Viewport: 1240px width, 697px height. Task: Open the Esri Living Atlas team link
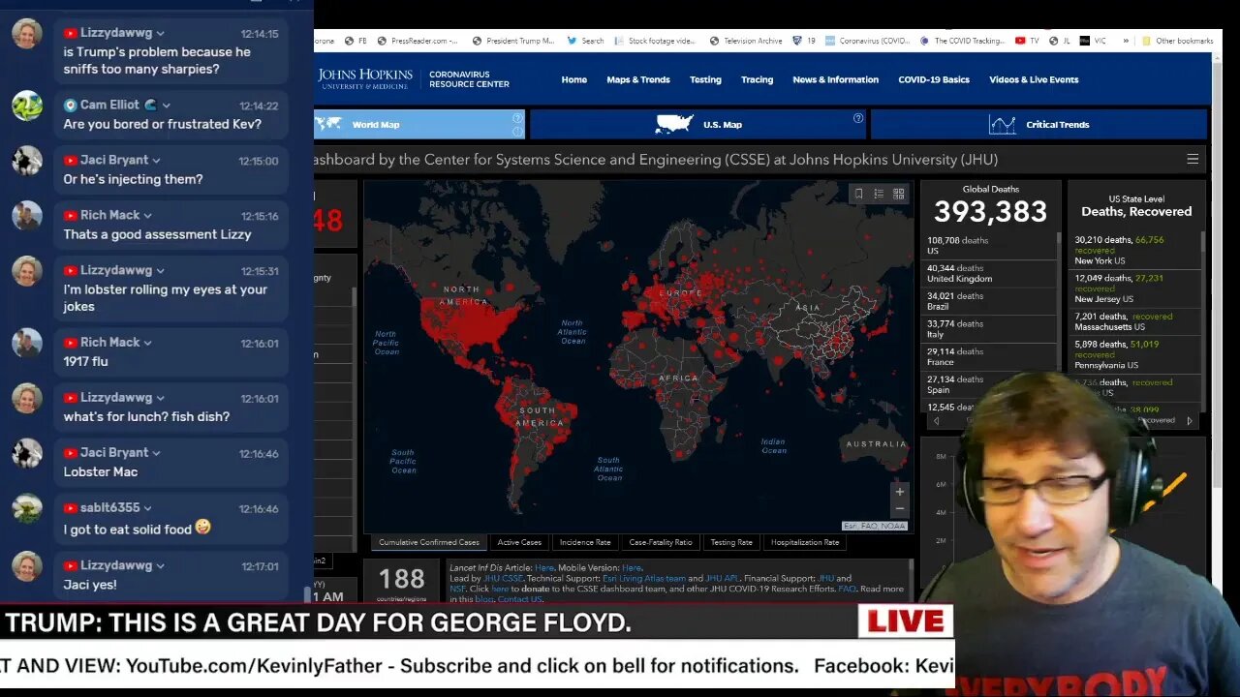[643, 578]
